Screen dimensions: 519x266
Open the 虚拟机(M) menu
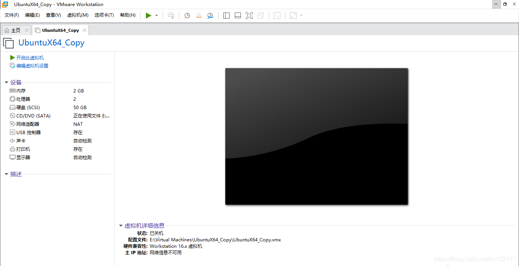point(78,15)
